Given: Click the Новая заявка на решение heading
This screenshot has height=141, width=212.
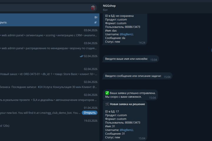Looking at the screenshot, I should click(x=127, y=104).
